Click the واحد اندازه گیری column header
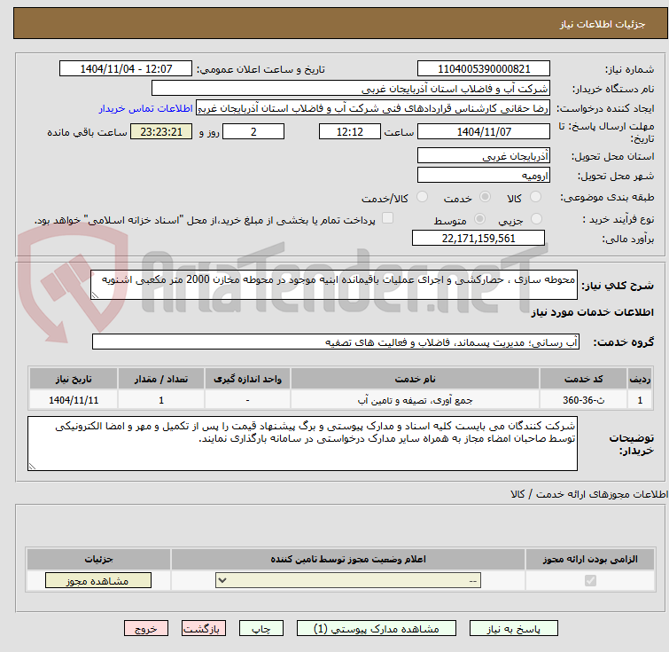This screenshot has height=652, width=669. coord(247,379)
